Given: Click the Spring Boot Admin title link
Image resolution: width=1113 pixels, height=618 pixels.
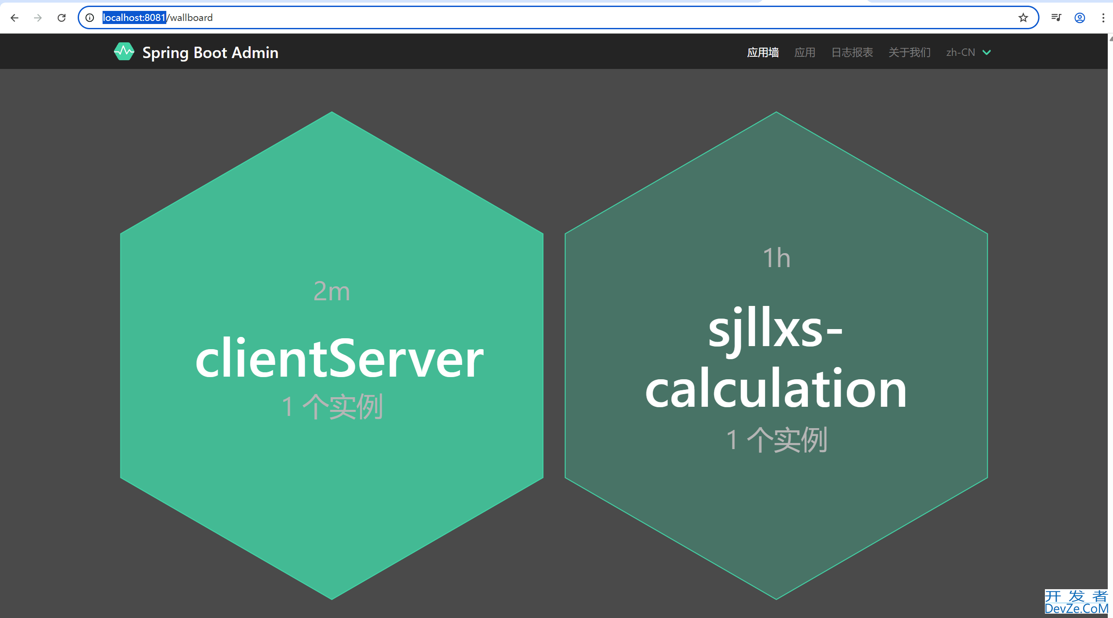Looking at the screenshot, I should [210, 52].
